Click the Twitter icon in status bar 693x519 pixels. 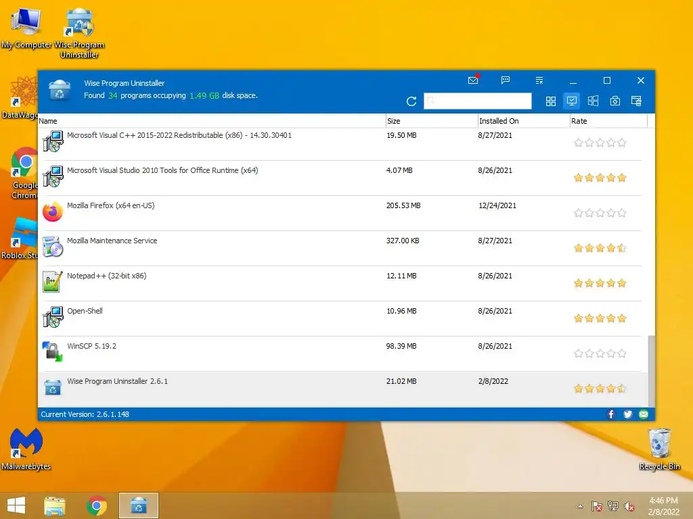(x=627, y=414)
